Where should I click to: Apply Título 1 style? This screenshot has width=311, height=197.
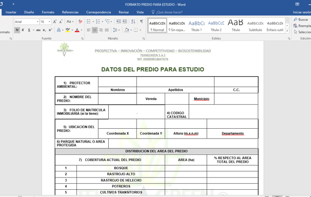197,25
